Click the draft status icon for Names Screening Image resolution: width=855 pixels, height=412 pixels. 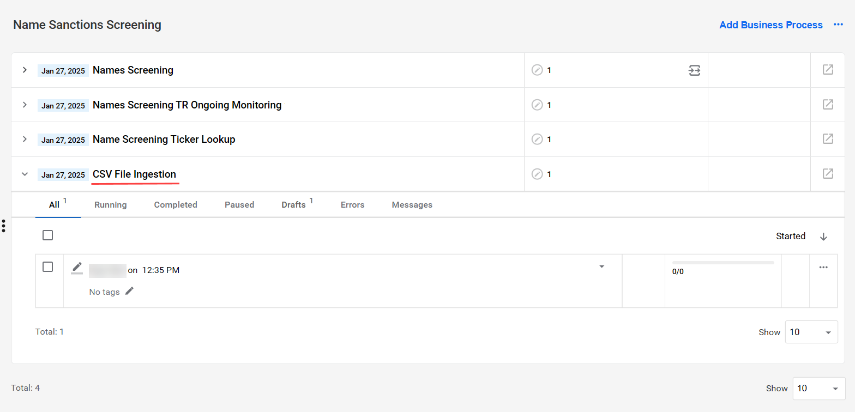point(537,70)
